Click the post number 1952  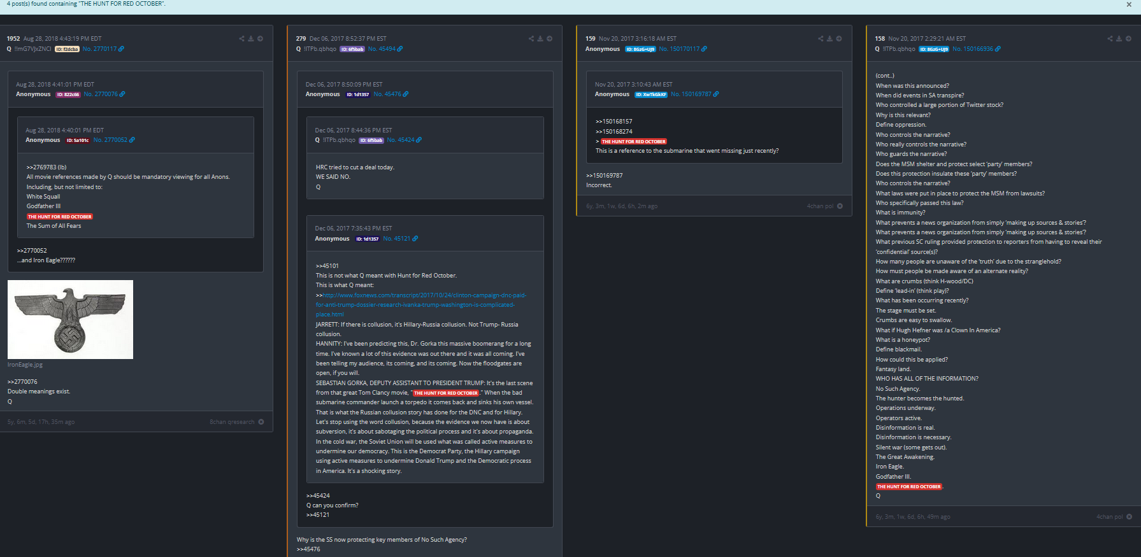13,39
